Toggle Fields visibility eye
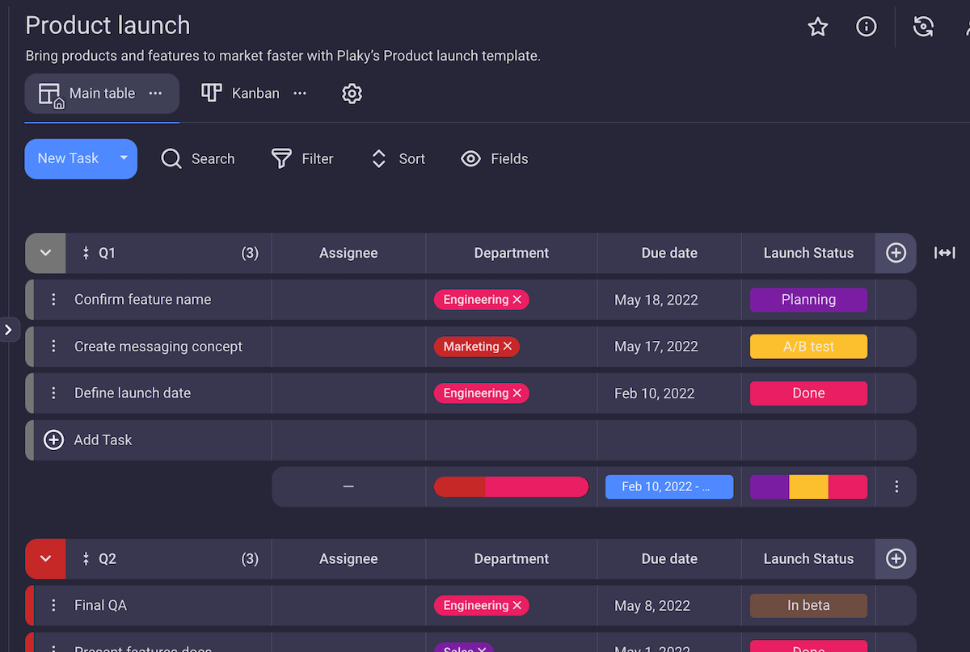Screen dimensions: 970x652 470,159
